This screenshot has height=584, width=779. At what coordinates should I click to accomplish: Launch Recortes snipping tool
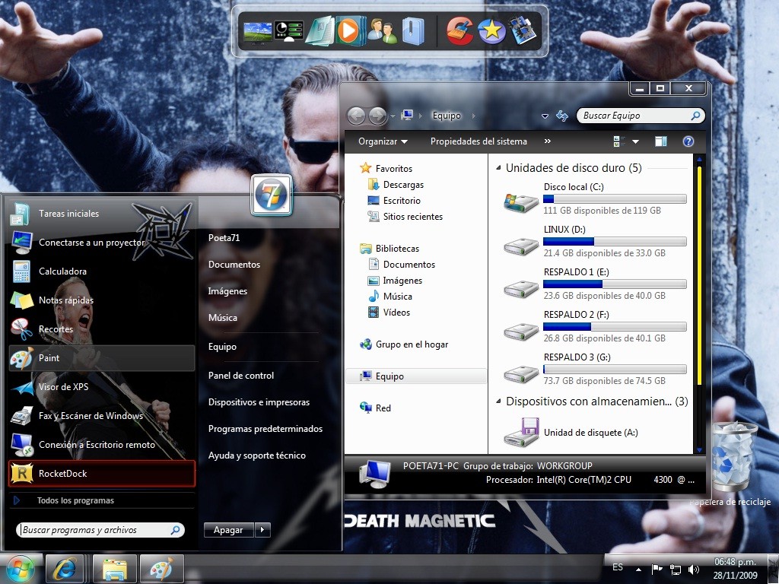102,328
